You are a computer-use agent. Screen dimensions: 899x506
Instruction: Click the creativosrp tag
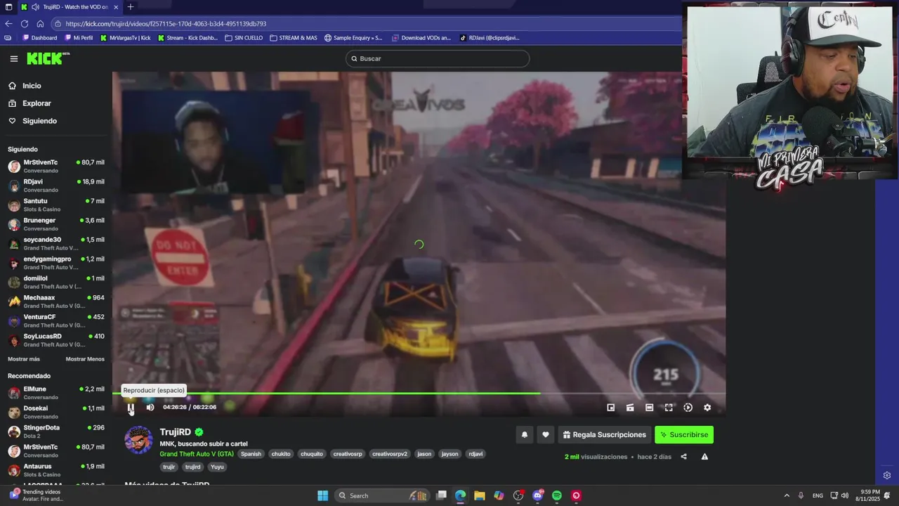348,454
